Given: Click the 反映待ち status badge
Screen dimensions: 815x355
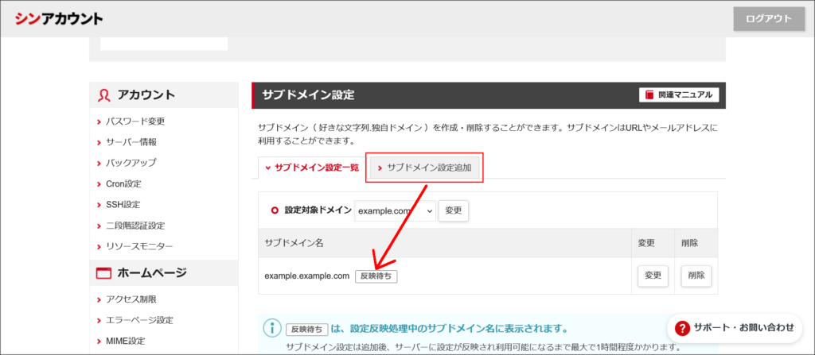Looking at the screenshot, I should [x=376, y=276].
